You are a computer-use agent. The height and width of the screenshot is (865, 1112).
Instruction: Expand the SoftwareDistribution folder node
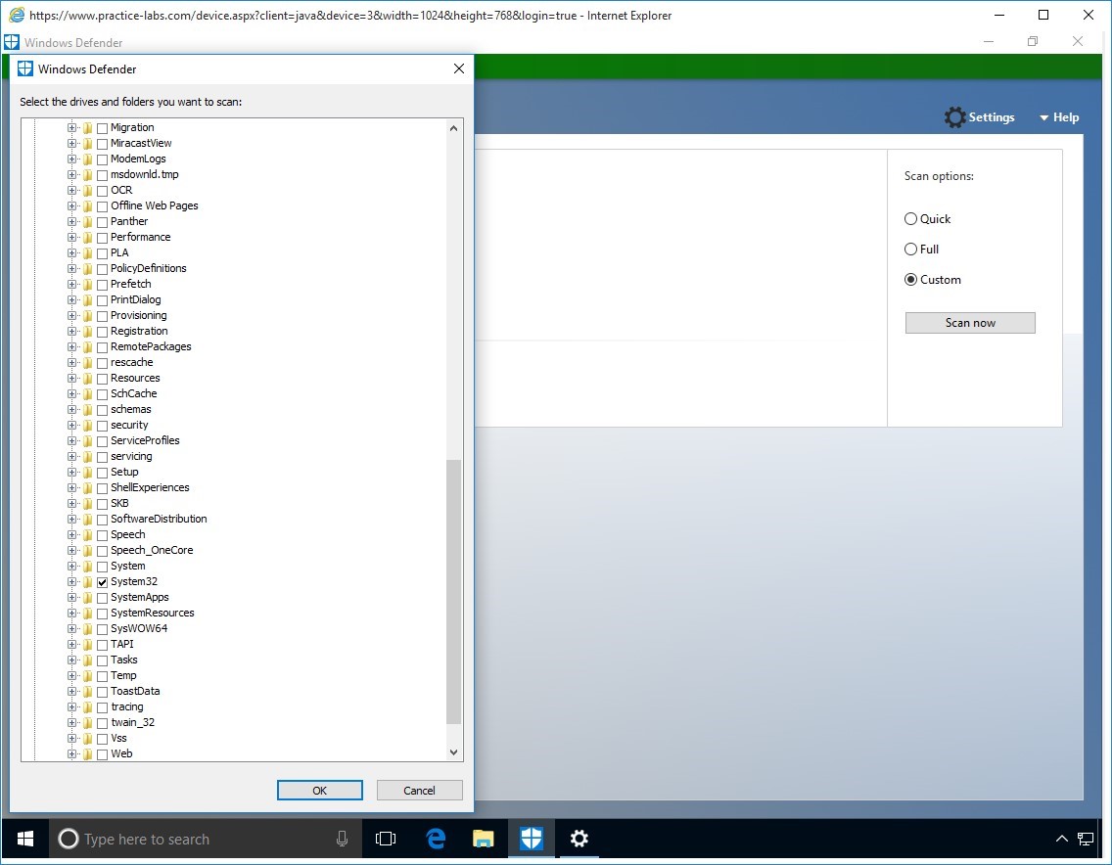click(x=71, y=520)
